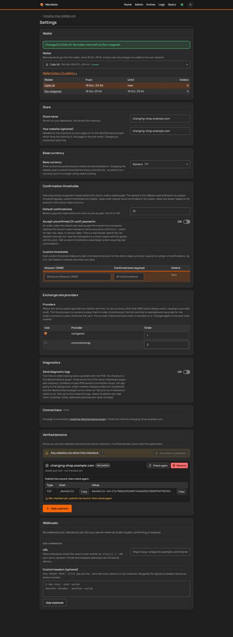Uncheck the coingecko provider checkbox
This screenshot has width=233, height=637.
(x=46, y=333)
